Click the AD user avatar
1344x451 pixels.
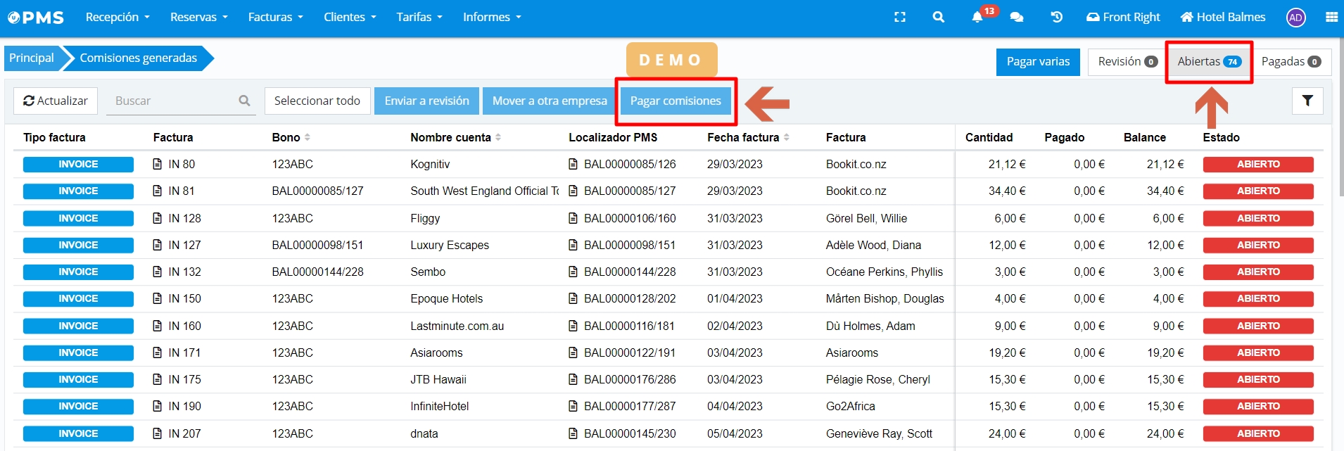coord(1295,18)
